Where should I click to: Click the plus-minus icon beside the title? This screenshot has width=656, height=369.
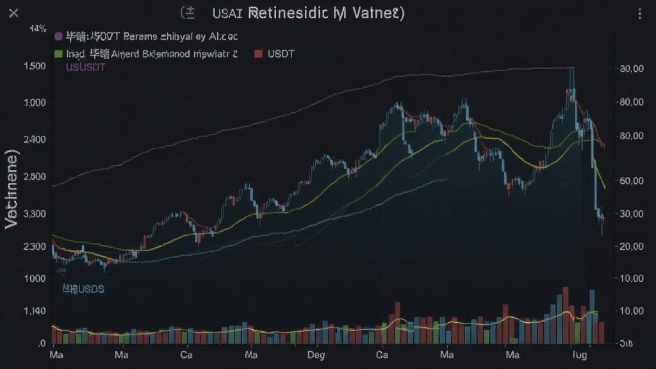[188, 13]
